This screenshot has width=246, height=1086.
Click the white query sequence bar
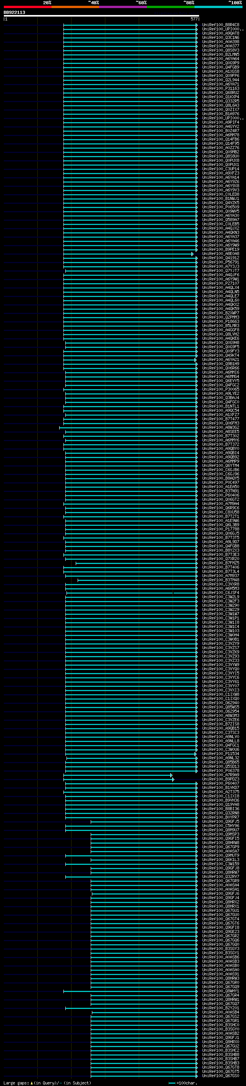[101, 15]
